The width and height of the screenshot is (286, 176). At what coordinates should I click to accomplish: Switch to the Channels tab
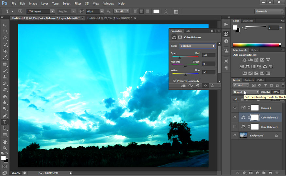pos(248,80)
